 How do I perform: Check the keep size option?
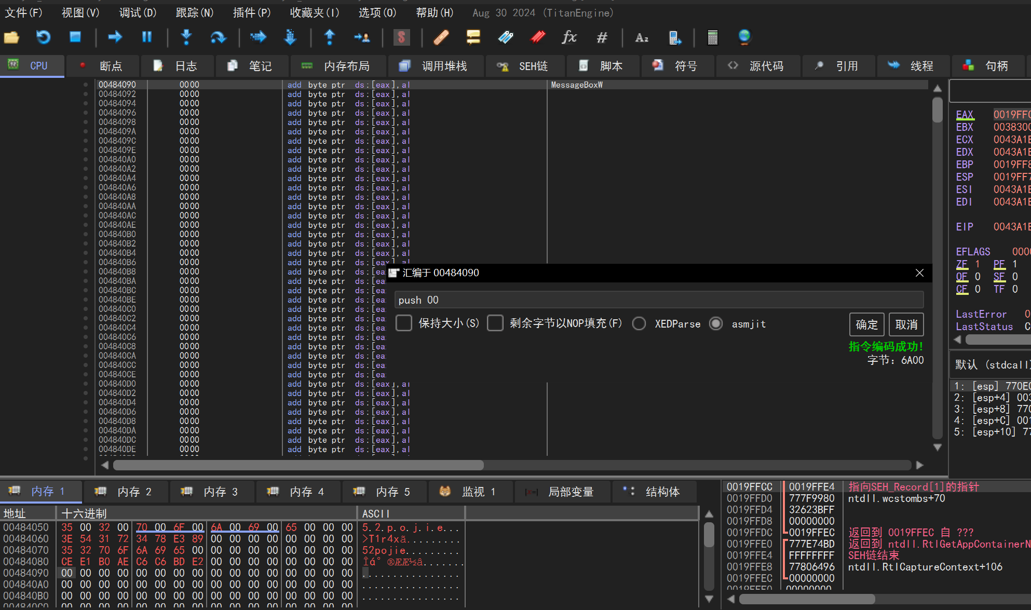point(404,323)
